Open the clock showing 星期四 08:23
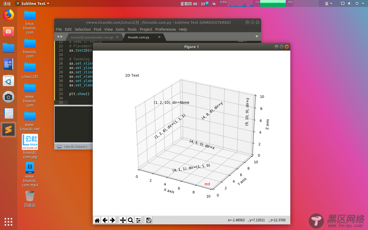Viewport: 368px width, 230px height. pos(193,4)
